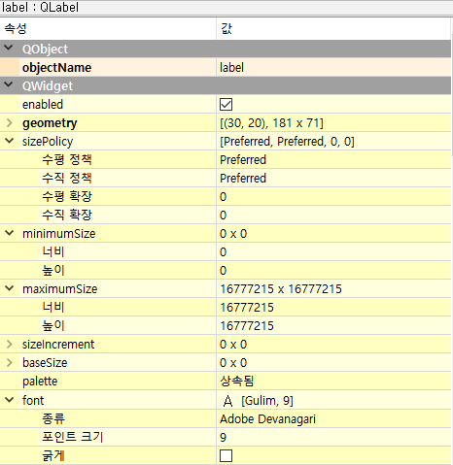453x465 pixels.
Task: Toggle the 굵게 bold checkbox
Action: [226, 455]
